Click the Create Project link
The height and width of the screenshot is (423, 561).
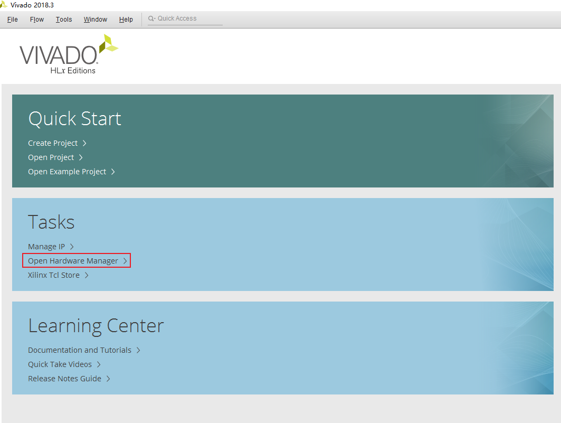coord(53,143)
